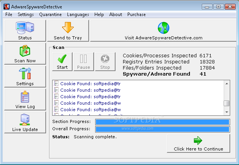Click the value 6171 for cookies inspected
The image size is (239, 165).
206,56
